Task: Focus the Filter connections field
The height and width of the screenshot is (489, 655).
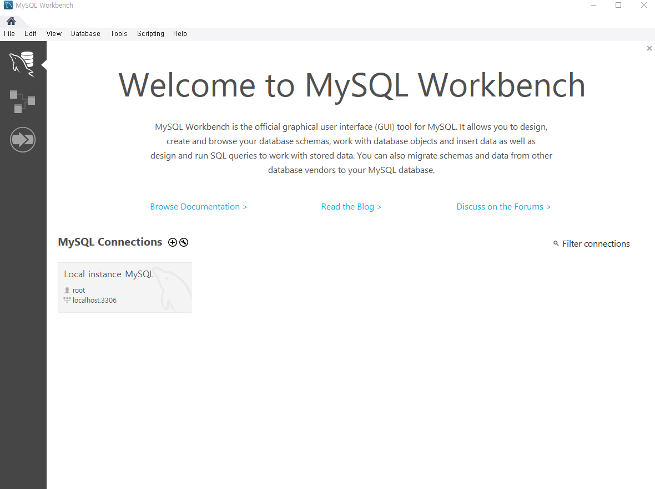Action: click(596, 243)
